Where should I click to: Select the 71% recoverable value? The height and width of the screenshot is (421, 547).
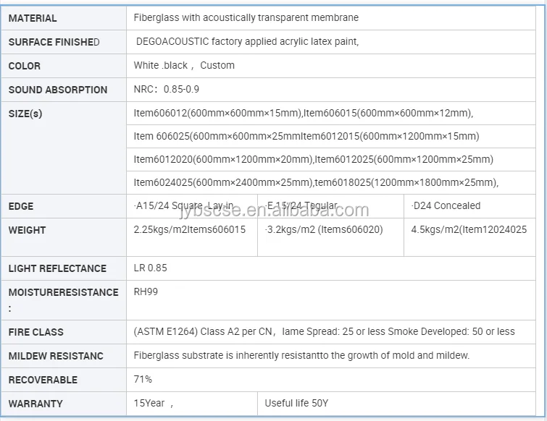coord(143,379)
